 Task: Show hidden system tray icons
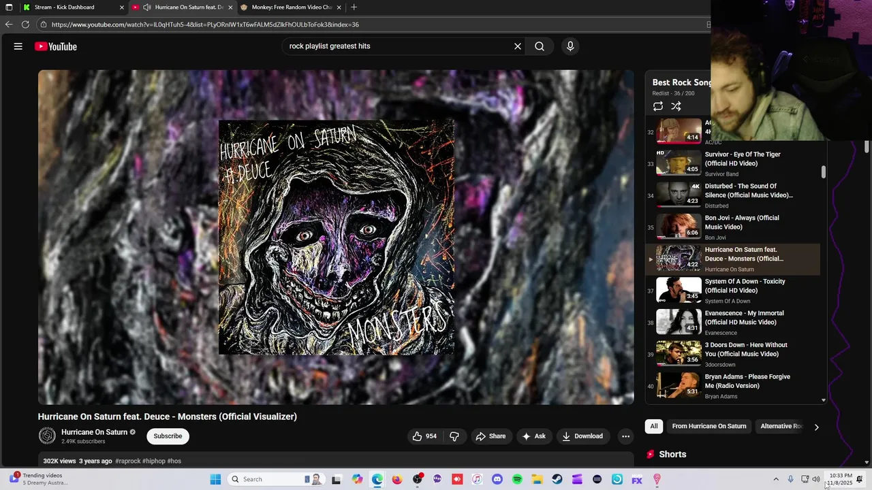point(775,479)
